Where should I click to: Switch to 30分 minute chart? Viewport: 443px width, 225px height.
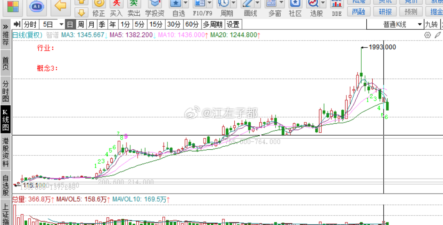pyautogui.click(x=174, y=25)
